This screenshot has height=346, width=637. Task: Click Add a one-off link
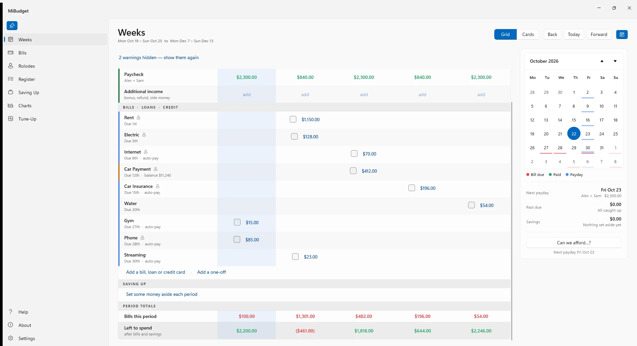tap(211, 272)
